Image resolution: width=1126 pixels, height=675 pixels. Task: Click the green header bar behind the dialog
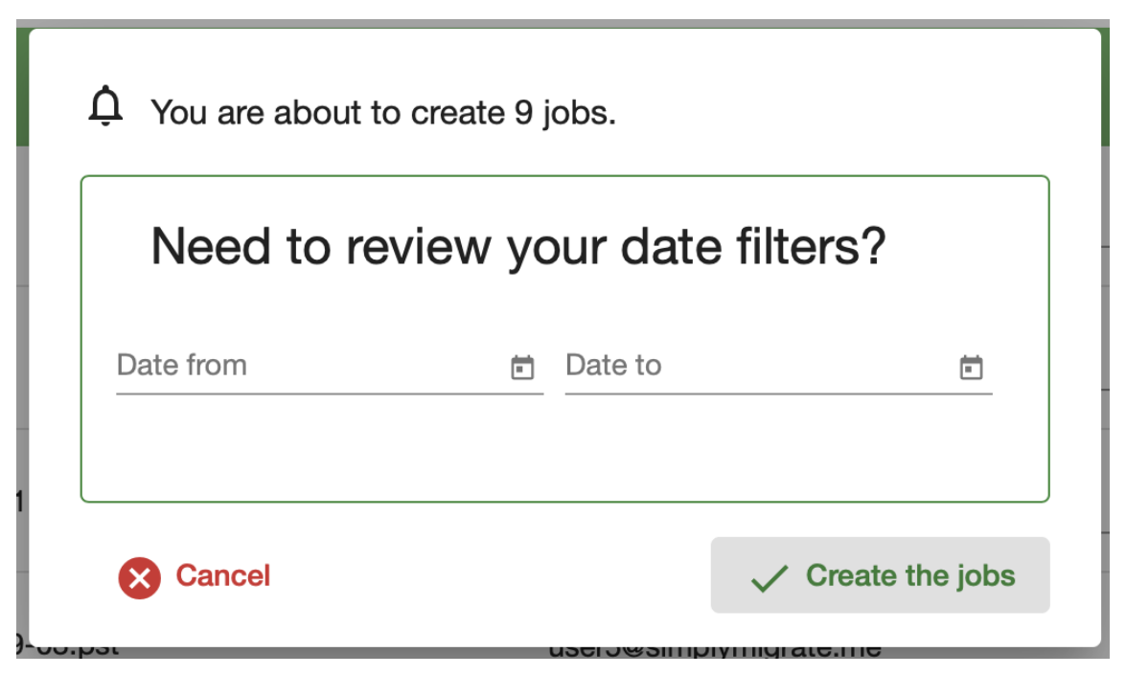tap(1112, 96)
